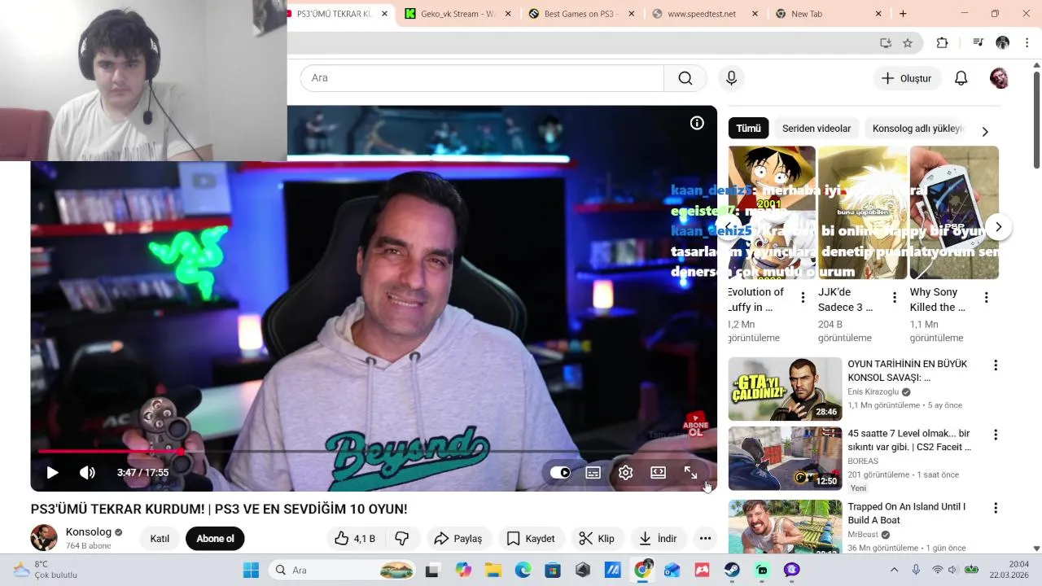The height and width of the screenshot is (586, 1042).
Task: Open options for OYUN TARİHİNİN EN BÜYÜK video
Action: 995,365
